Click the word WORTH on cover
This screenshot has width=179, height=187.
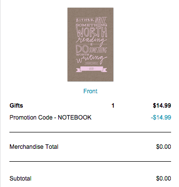[x=91, y=32]
